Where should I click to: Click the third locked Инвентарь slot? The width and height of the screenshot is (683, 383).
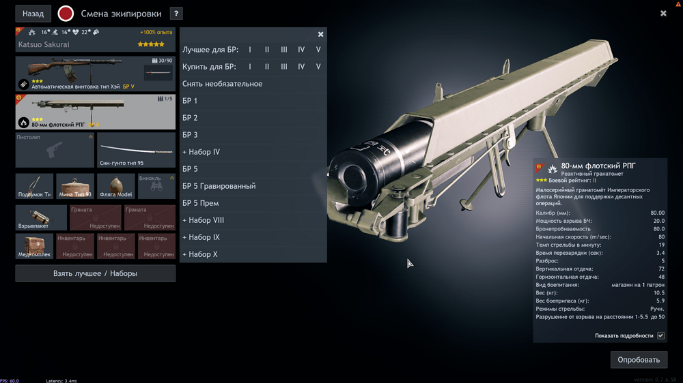pyautogui.click(x=156, y=246)
